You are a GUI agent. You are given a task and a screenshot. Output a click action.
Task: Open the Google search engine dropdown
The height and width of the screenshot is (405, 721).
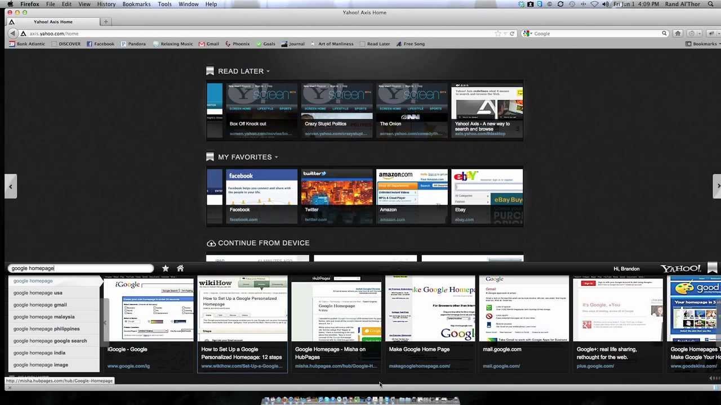pyautogui.click(x=527, y=34)
